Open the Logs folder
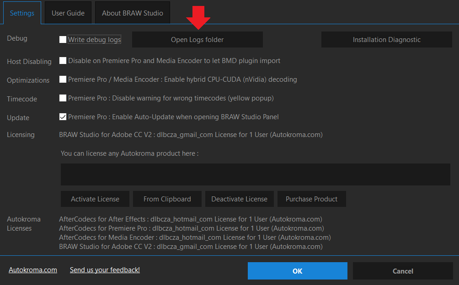Image resolution: width=459 pixels, height=285 pixels. (197, 39)
